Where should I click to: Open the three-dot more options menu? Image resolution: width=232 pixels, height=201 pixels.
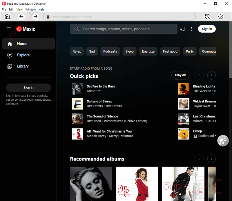191,29
